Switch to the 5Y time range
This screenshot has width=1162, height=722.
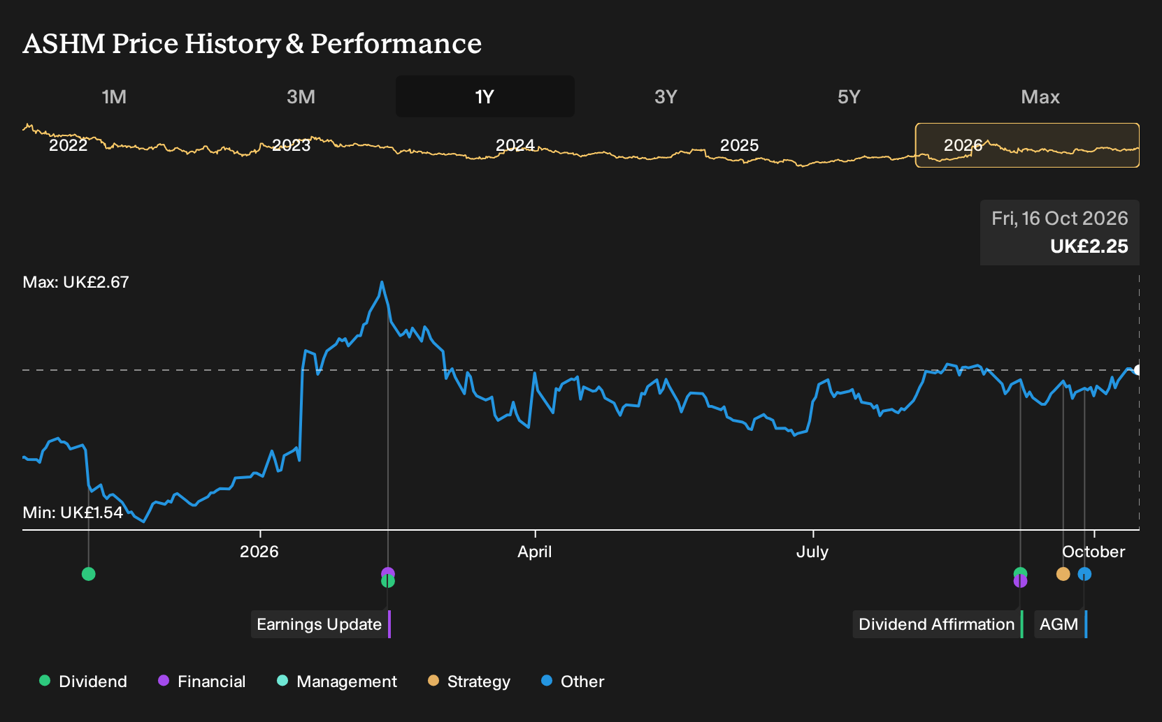(849, 96)
